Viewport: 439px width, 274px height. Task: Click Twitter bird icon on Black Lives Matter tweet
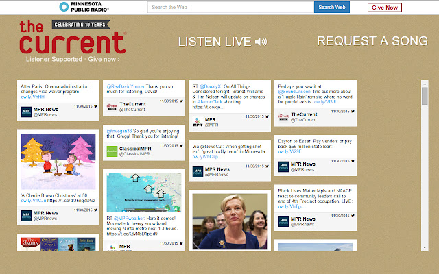[x=353, y=216]
